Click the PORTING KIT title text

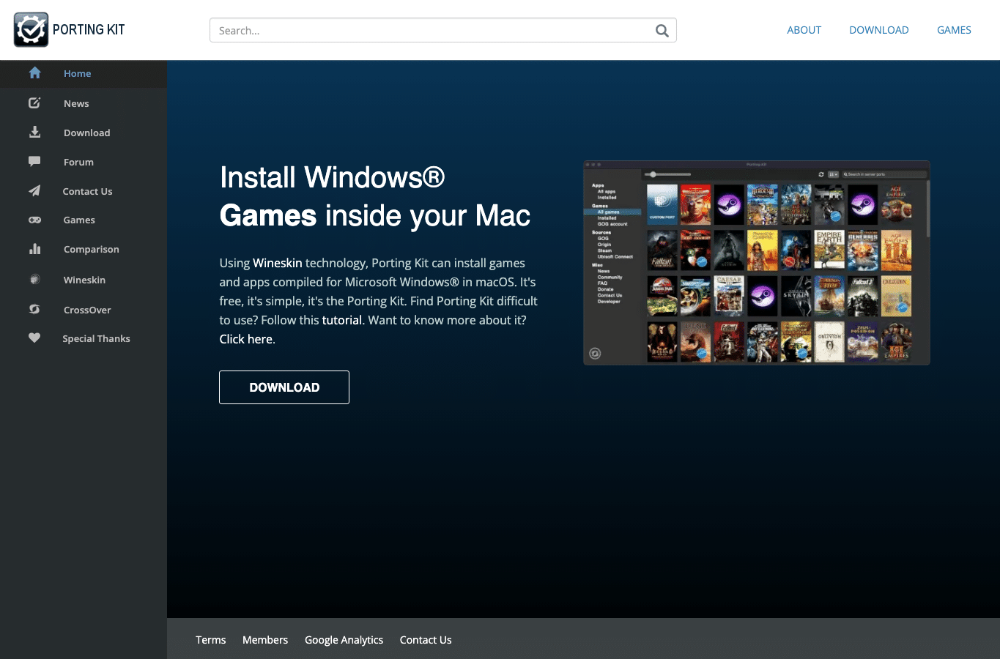pyautogui.click(x=89, y=30)
